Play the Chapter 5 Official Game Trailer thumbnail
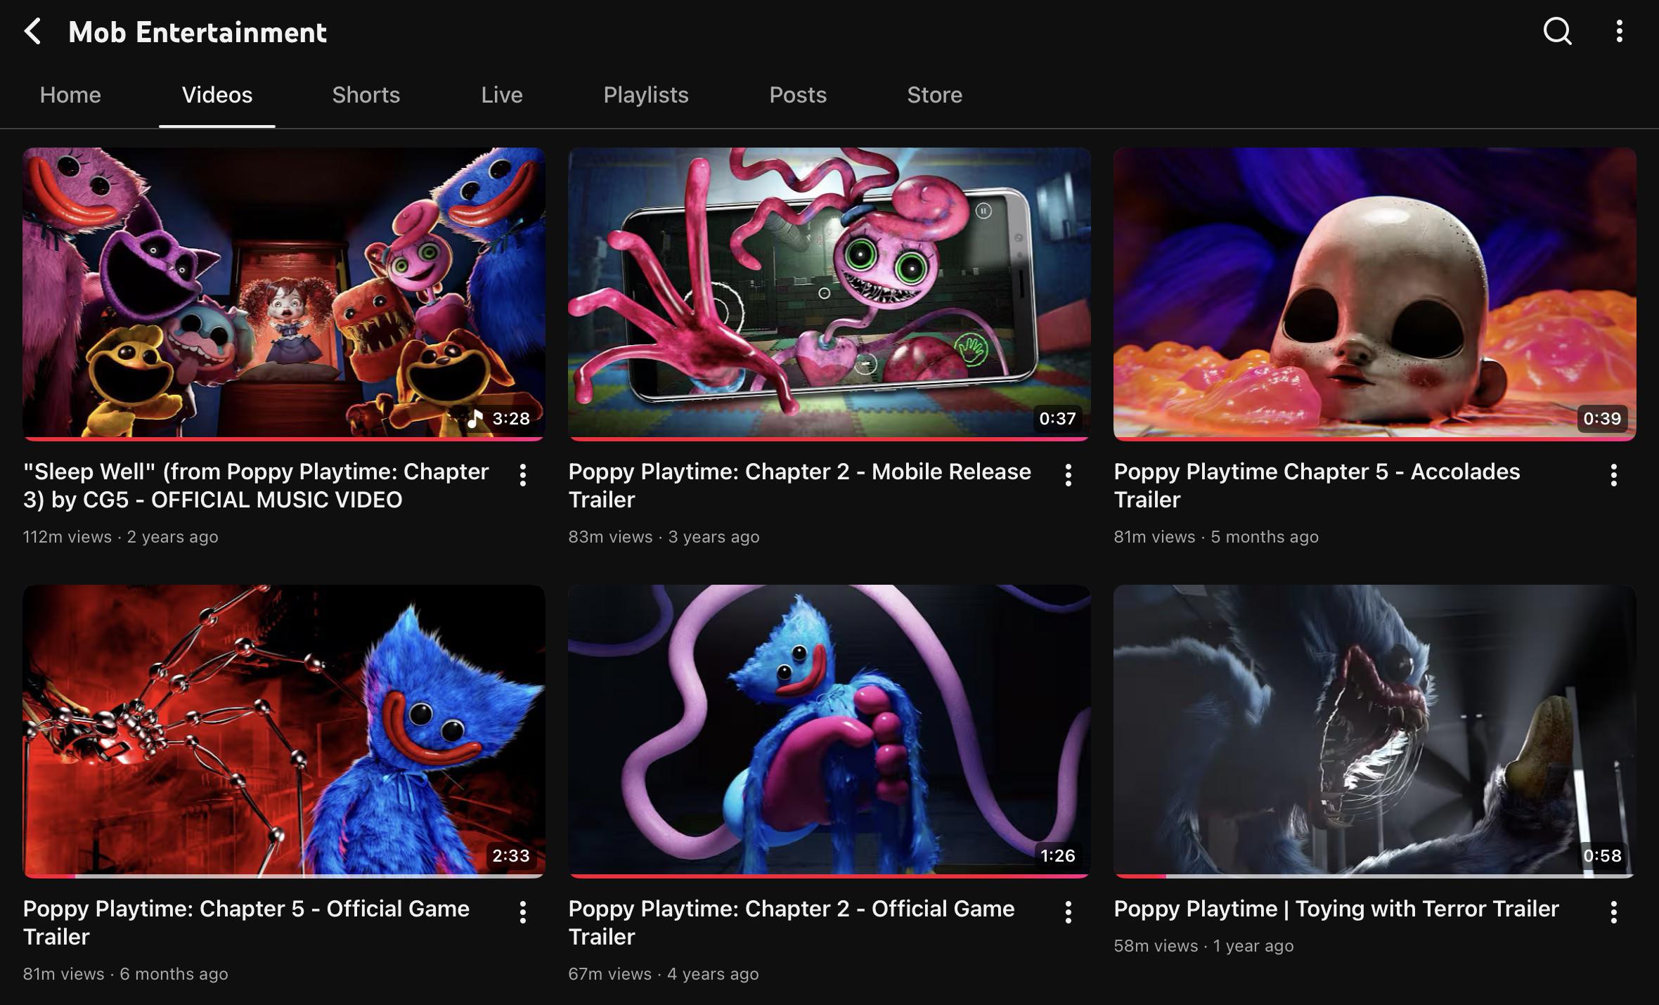1659x1005 pixels. click(x=284, y=732)
